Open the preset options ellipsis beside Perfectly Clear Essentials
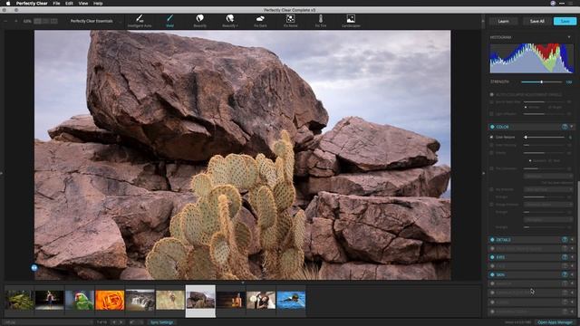Screen dimensions: 580x326 coord(121,21)
